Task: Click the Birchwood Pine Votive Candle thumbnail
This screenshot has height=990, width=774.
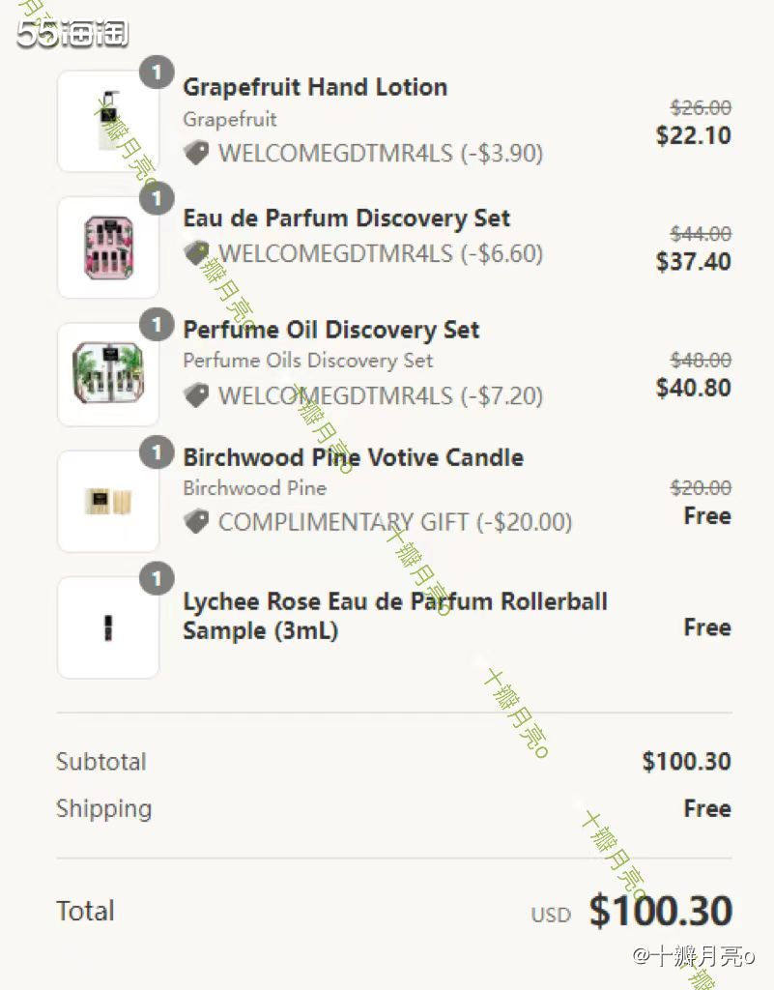Action: click(x=108, y=502)
